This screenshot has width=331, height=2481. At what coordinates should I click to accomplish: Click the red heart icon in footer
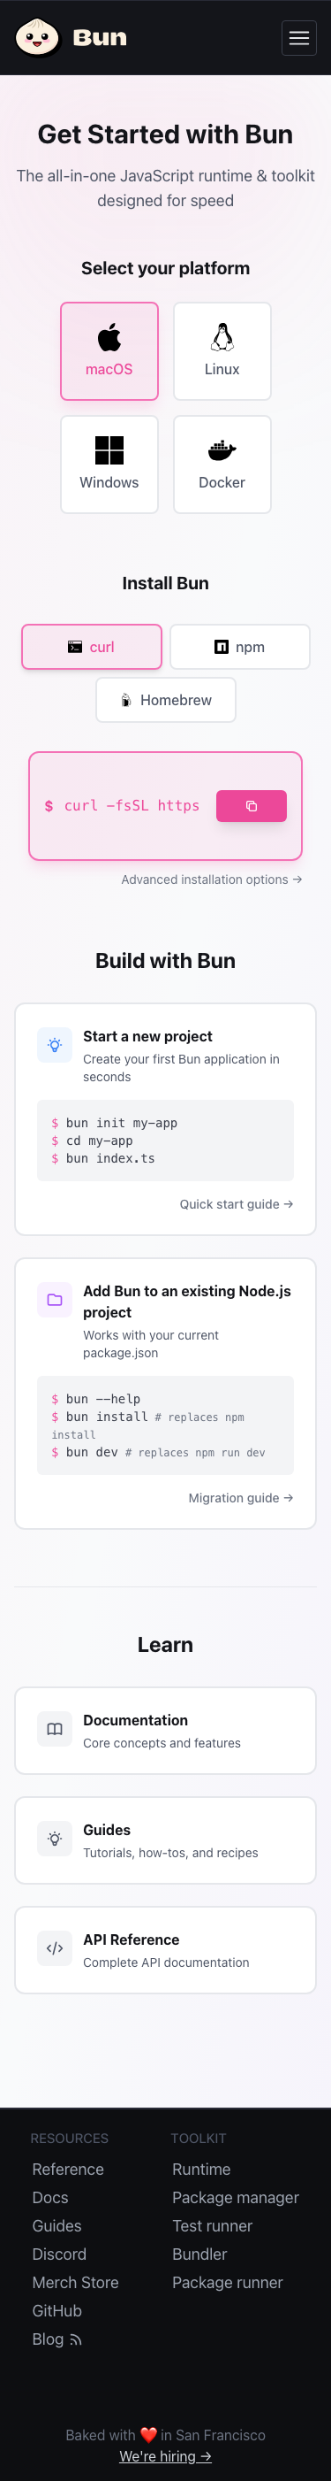pos(147,2435)
